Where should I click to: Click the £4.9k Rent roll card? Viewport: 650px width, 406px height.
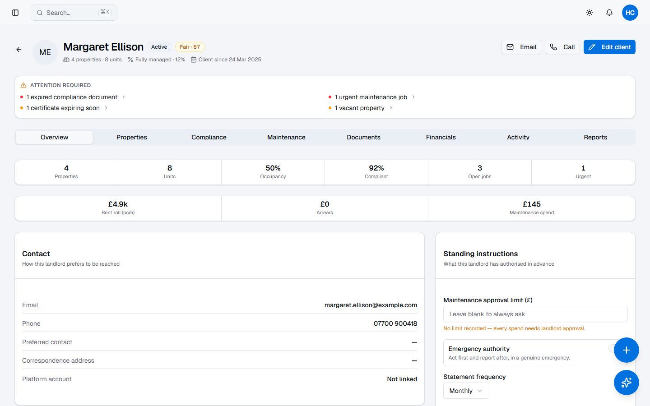click(118, 208)
